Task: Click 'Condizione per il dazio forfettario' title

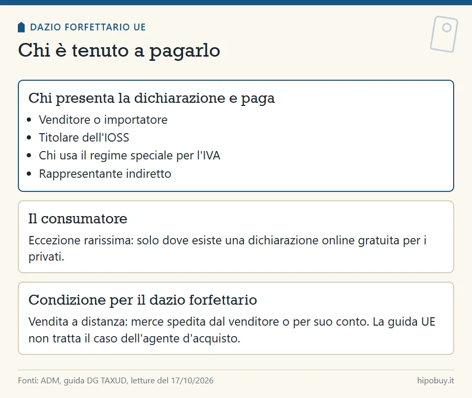Action: point(143,300)
